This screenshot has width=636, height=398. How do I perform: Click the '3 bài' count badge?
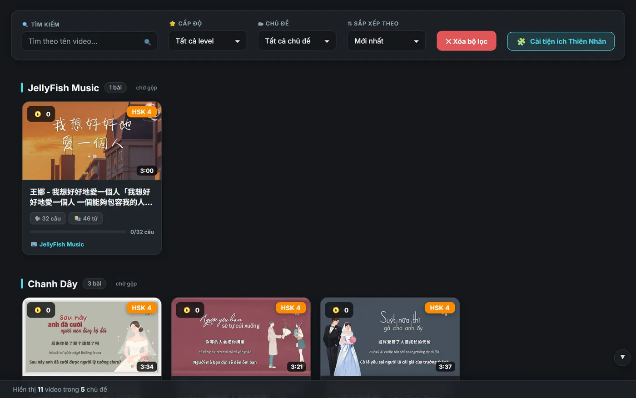94,284
